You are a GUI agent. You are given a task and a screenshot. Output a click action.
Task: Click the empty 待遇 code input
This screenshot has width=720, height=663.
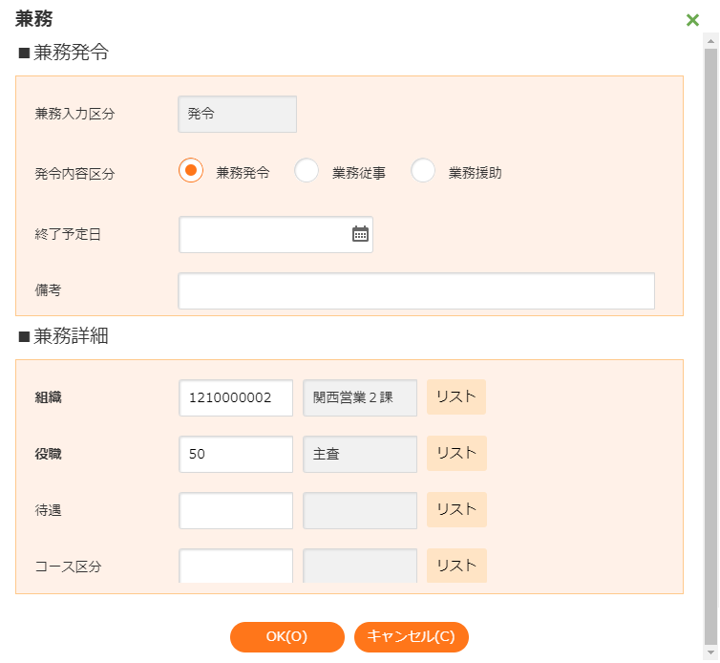pyautogui.click(x=236, y=511)
